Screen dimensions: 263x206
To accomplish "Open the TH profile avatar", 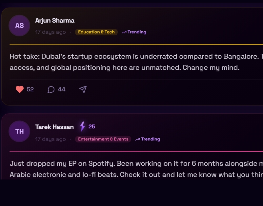I will (x=19, y=131).
